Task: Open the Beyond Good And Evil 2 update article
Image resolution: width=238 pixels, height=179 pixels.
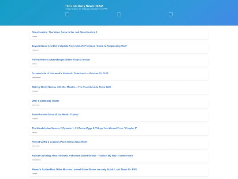Action: [79, 46]
